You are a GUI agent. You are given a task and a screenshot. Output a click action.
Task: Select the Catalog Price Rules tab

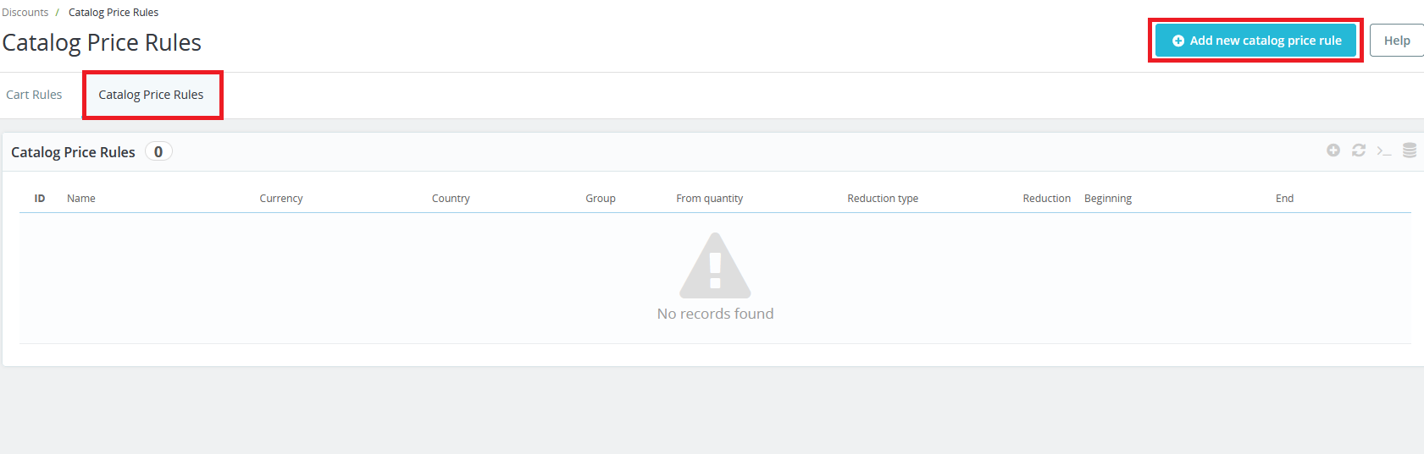[x=151, y=95]
